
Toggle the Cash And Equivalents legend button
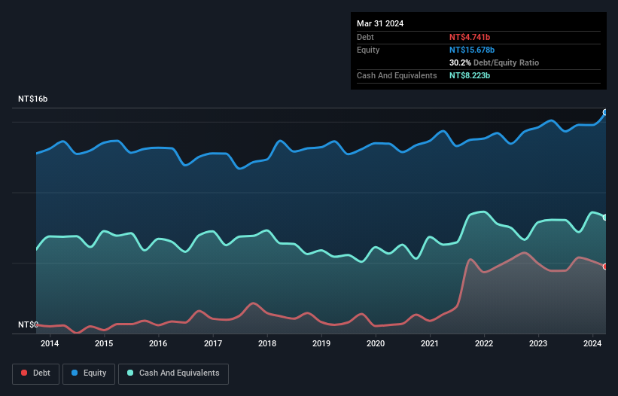point(173,373)
